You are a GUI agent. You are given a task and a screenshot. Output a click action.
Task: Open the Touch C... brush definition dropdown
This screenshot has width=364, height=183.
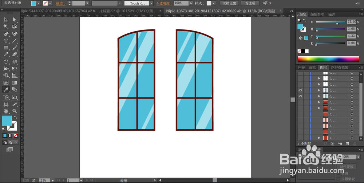(x=151, y=3)
